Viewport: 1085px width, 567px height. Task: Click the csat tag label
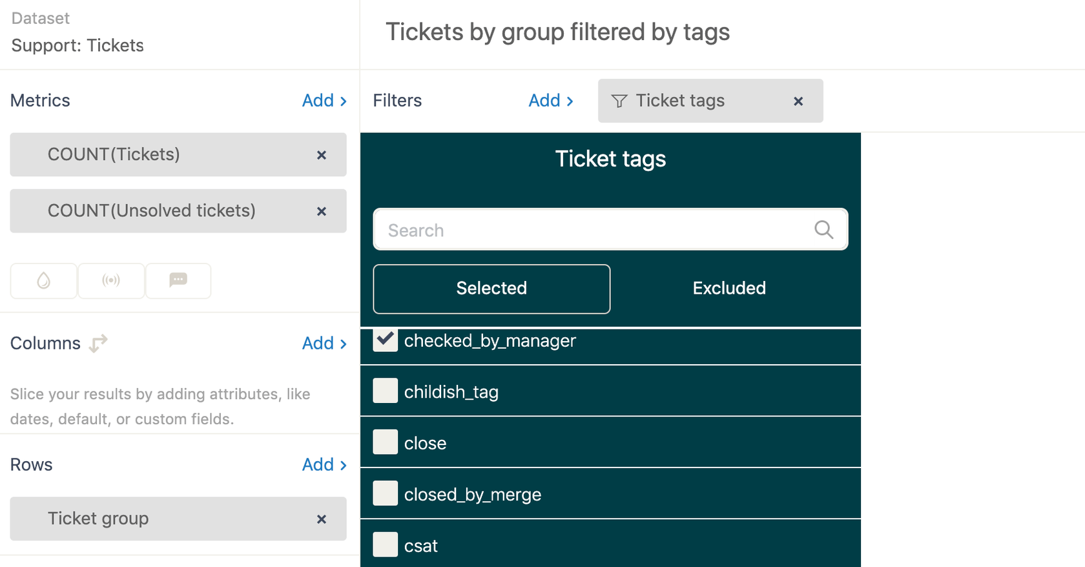coord(421,546)
